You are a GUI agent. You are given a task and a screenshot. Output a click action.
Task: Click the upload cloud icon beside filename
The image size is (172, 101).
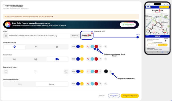6,36
